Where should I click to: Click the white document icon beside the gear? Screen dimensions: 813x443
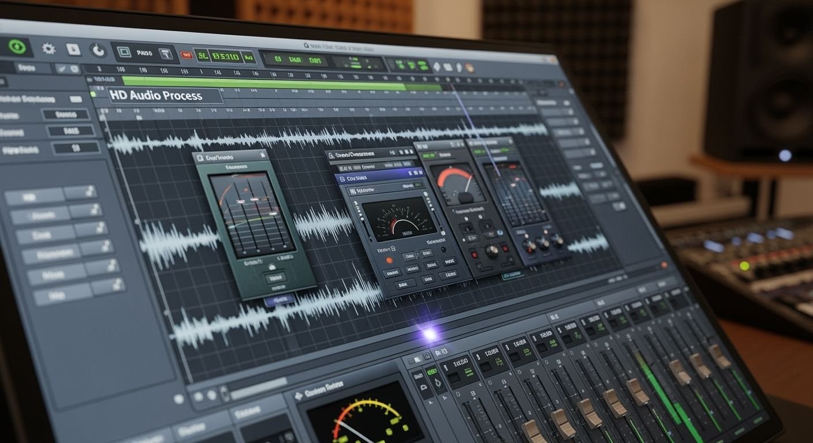click(73, 50)
